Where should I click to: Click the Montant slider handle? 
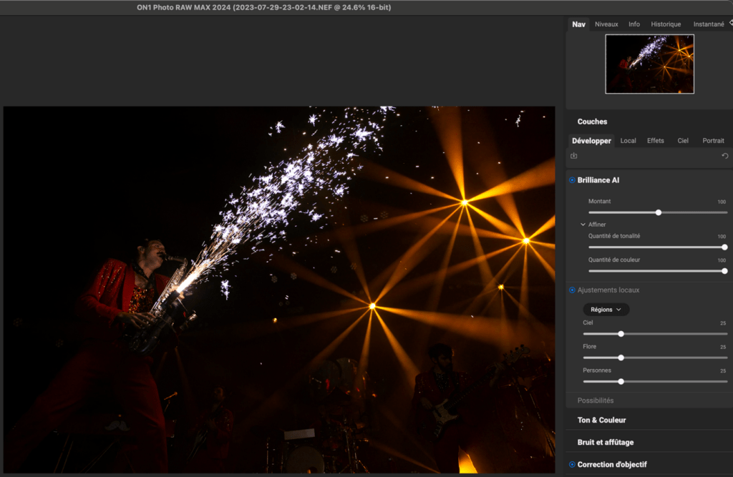coord(659,212)
